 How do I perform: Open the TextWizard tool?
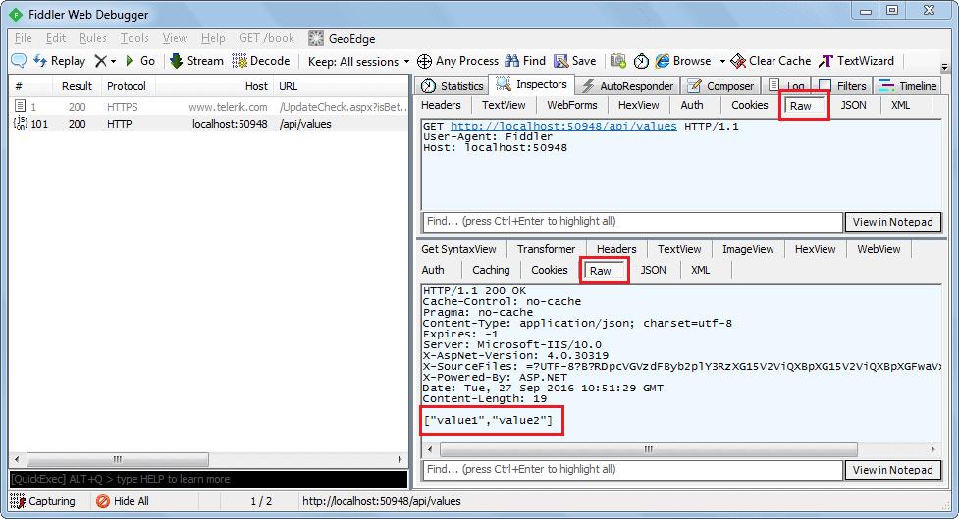click(x=826, y=61)
